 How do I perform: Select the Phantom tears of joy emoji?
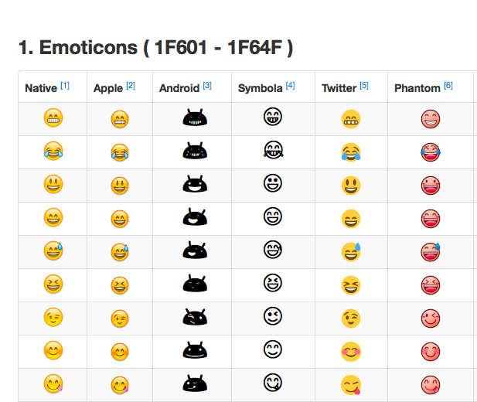point(431,152)
